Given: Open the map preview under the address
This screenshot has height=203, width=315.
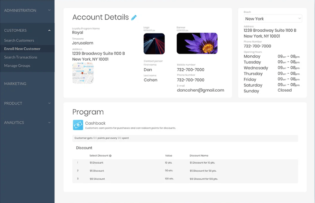Looking at the screenshot, I should 83,73.
